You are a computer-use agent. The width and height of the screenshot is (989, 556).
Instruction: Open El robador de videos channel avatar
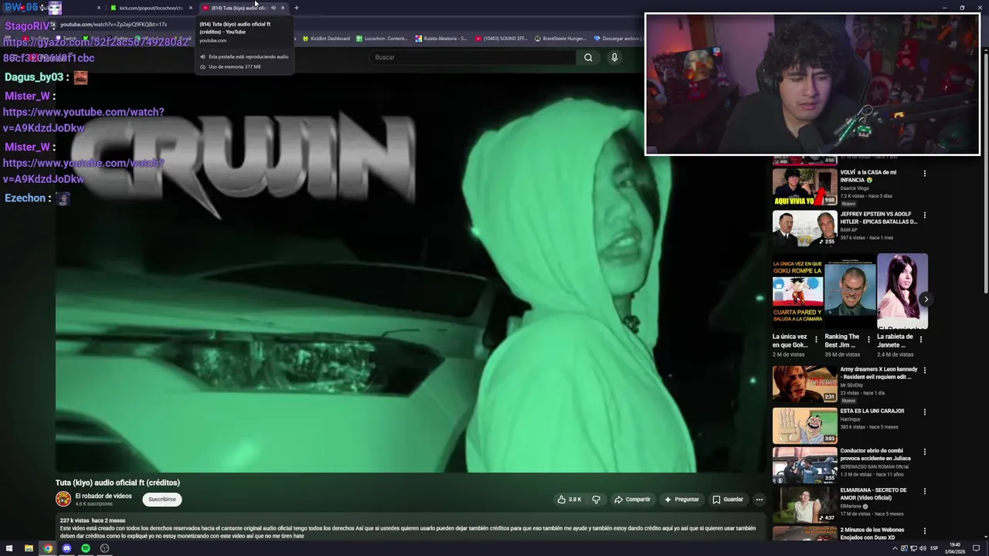point(63,500)
